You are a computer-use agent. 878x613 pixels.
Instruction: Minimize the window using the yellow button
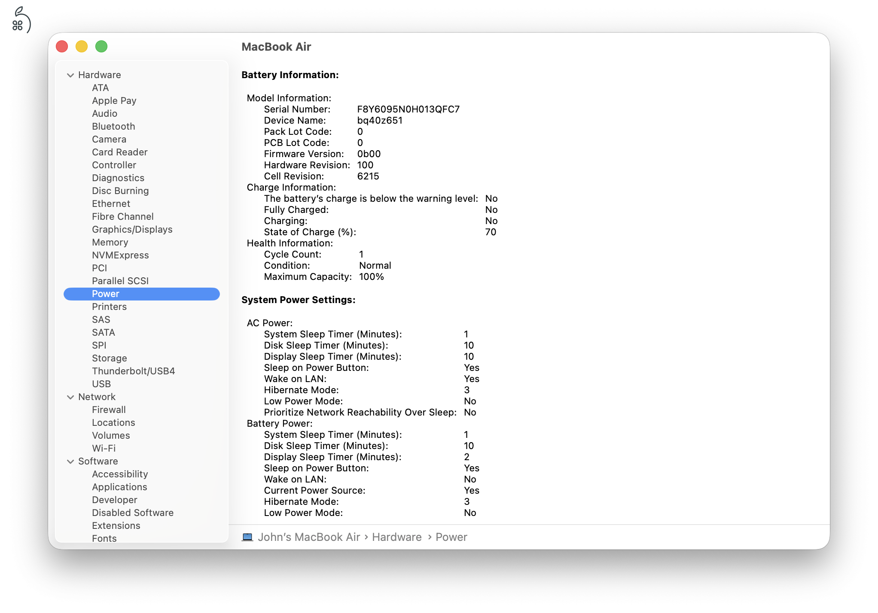[x=82, y=46]
